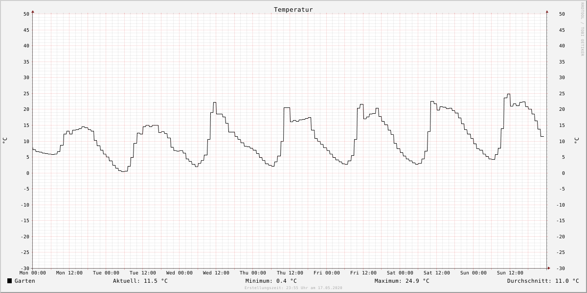Click the right-axis 20 tick label
The height and width of the screenshot is (293, 587).
[562, 109]
